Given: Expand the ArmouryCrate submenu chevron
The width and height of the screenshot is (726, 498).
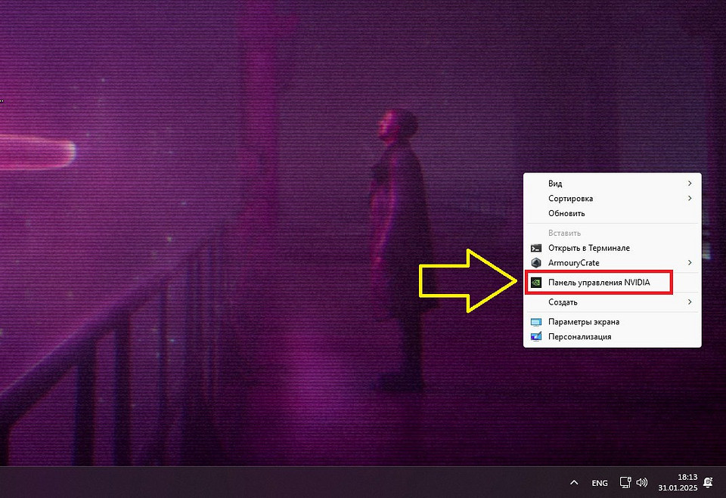Looking at the screenshot, I should click(x=690, y=263).
